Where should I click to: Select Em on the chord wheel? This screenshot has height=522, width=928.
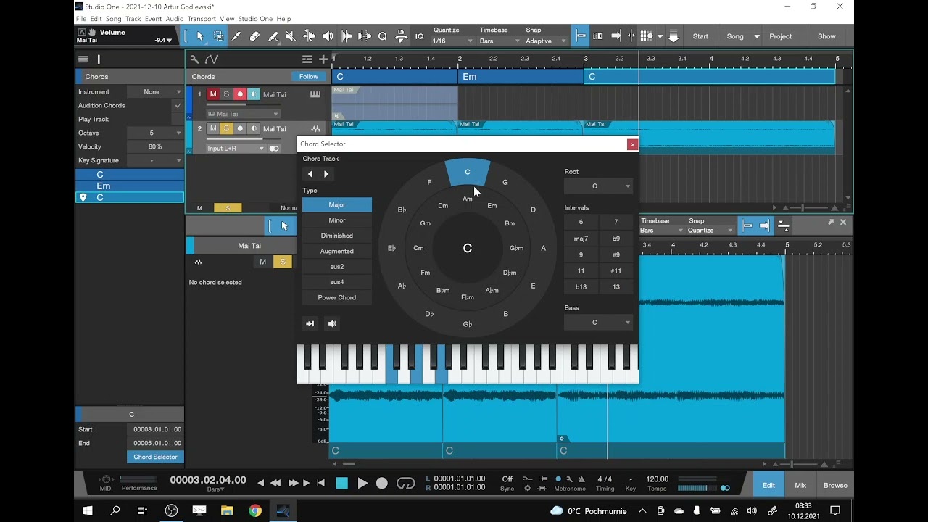tap(492, 206)
